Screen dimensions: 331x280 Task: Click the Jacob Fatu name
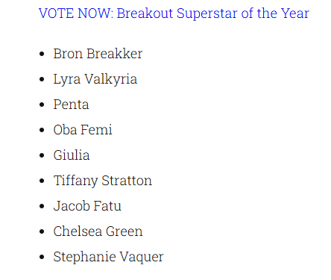click(87, 206)
